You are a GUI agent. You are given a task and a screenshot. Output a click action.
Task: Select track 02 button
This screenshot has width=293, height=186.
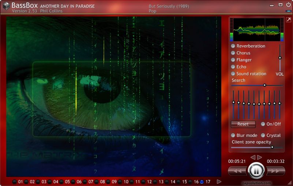click(x=26, y=182)
